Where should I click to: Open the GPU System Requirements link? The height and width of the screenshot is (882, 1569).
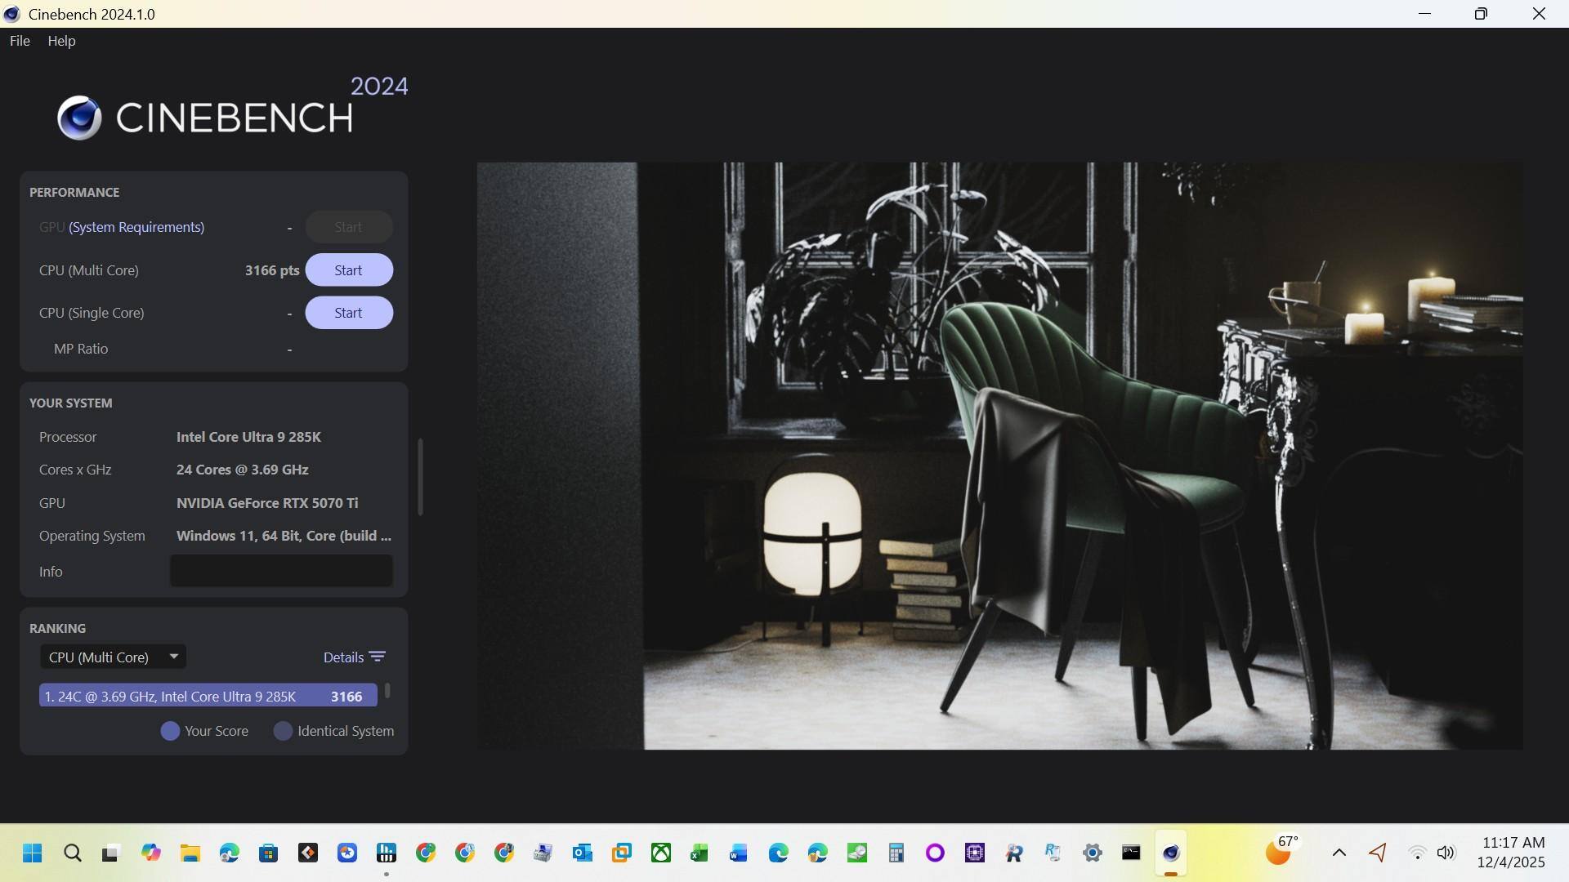(x=136, y=227)
